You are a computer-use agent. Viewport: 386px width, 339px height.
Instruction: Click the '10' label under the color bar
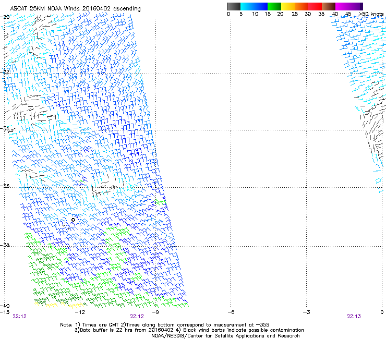[x=255, y=14]
